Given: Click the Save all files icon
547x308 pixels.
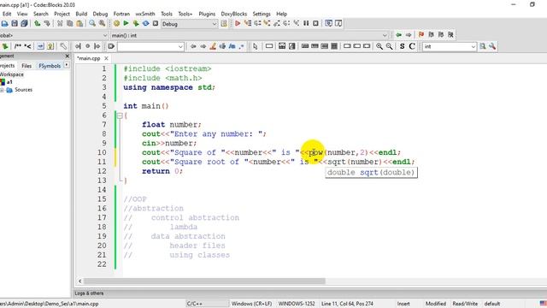Looking at the screenshot, I should [x=24, y=23].
